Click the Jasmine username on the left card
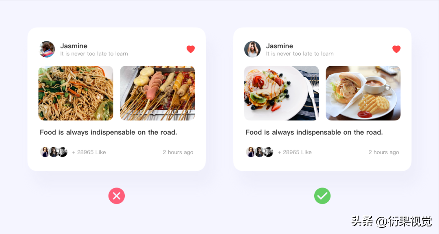The image size is (439, 234). [x=74, y=46]
